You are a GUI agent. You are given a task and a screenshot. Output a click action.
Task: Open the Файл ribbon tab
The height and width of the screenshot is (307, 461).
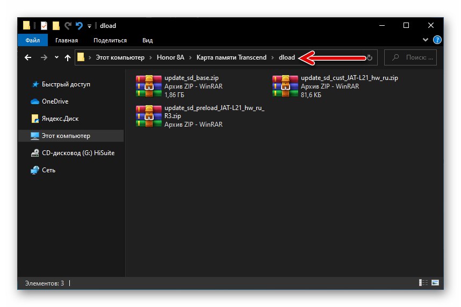(x=33, y=40)
